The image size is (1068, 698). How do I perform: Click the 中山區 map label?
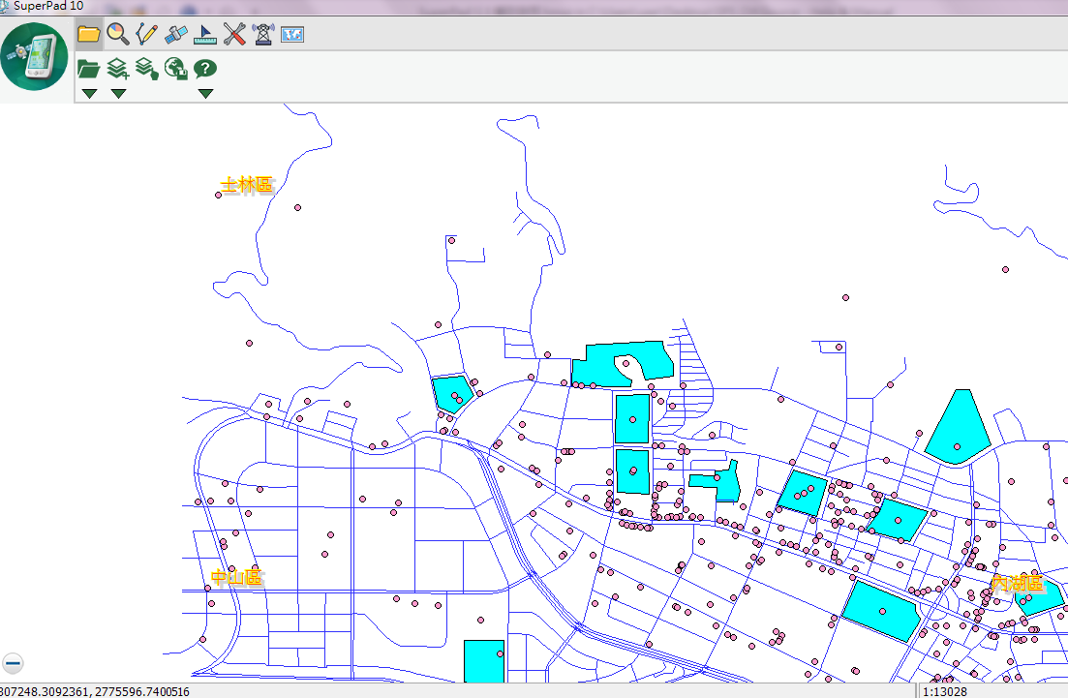click(237, 578)
